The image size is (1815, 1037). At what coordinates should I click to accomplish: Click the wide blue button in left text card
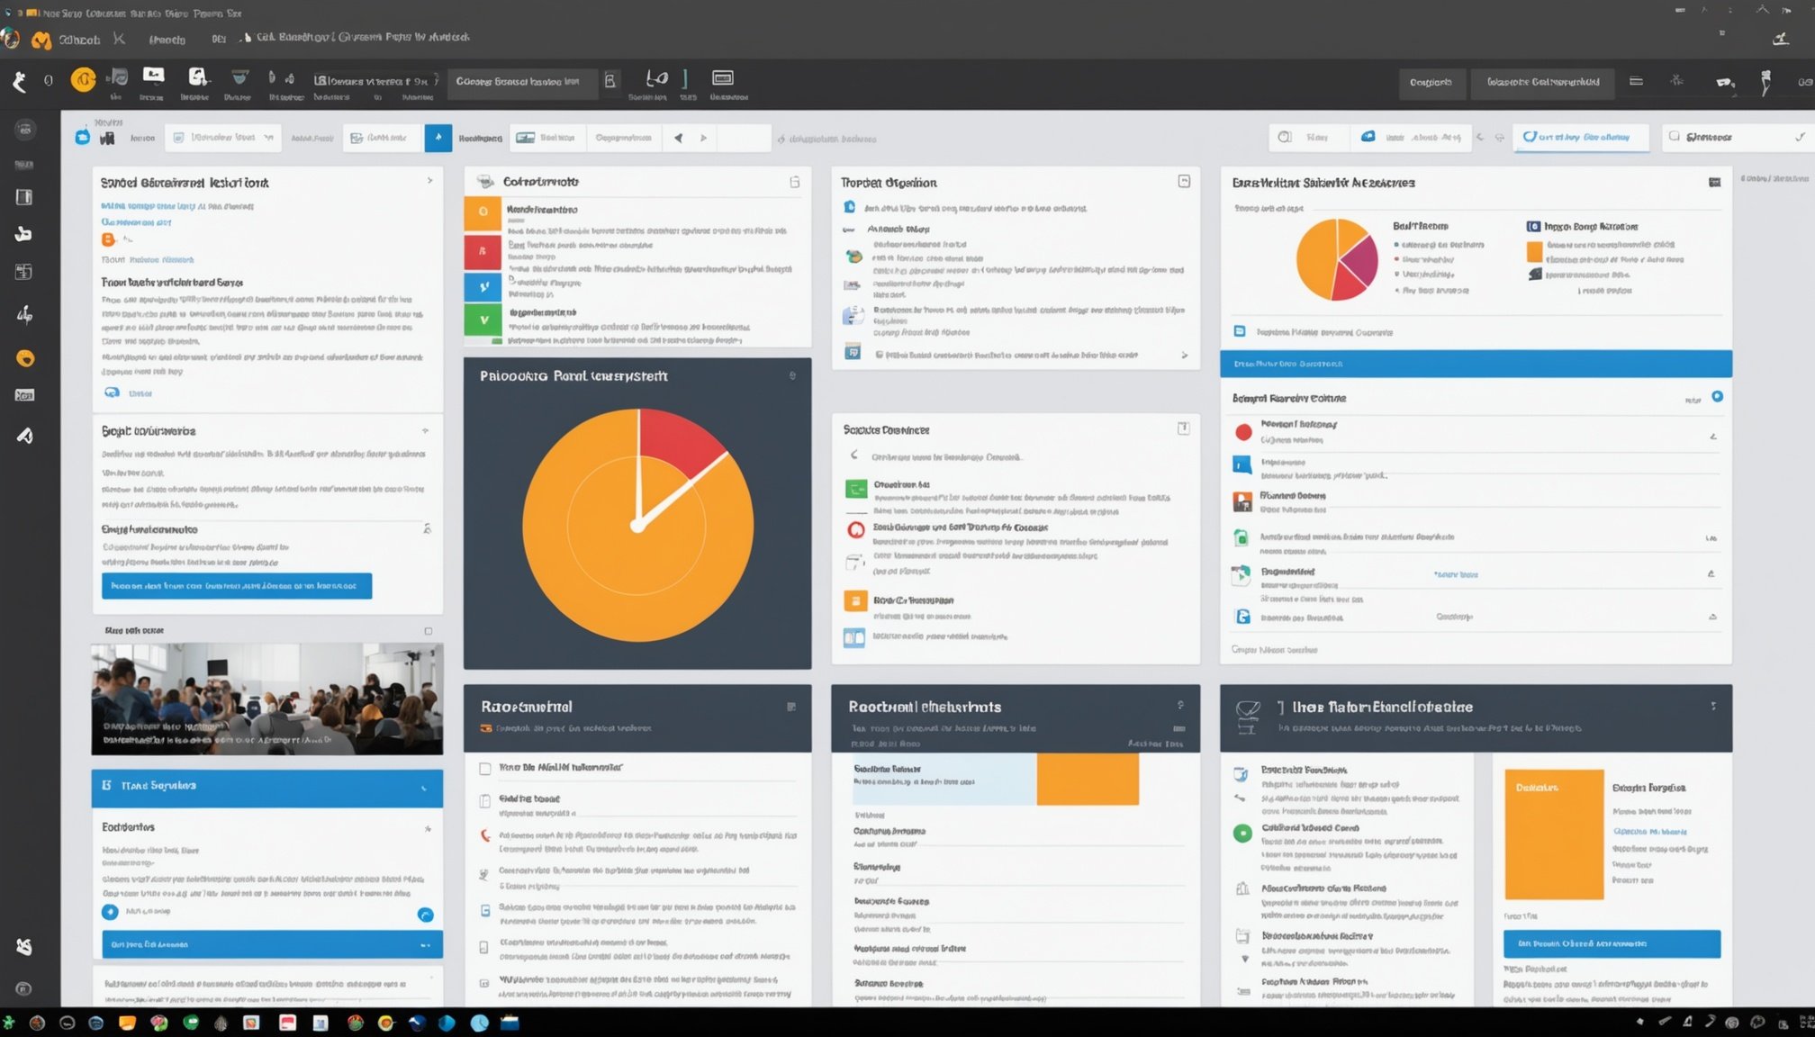(237, 585)
